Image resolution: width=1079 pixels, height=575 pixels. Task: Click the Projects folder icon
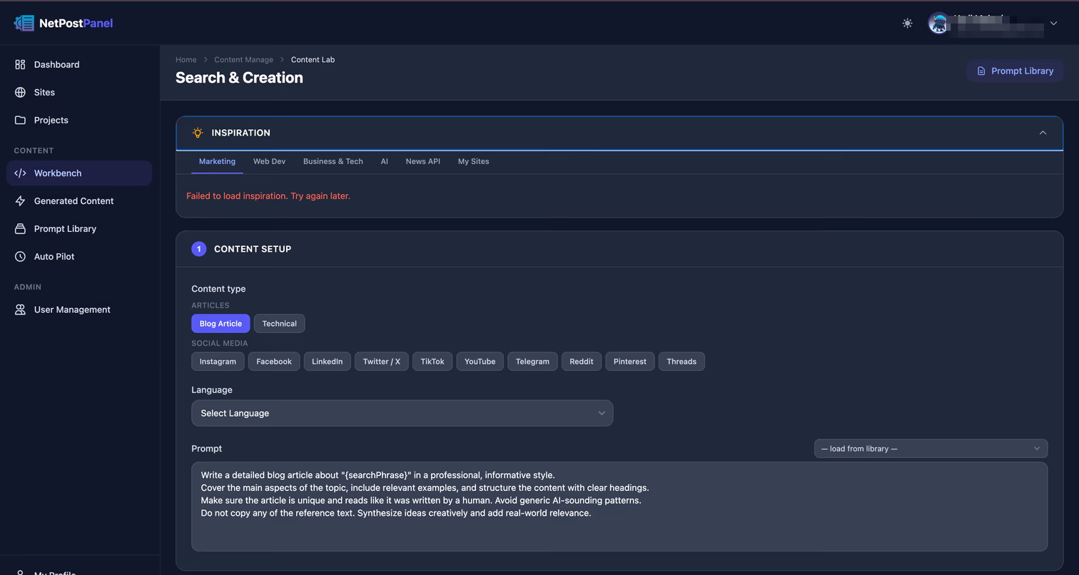click(x=20, y=120)
